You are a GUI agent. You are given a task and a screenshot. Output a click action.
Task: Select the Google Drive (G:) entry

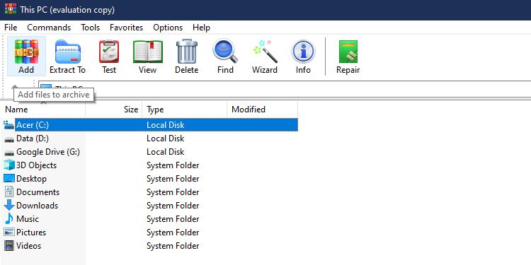[x=48, y=152]
